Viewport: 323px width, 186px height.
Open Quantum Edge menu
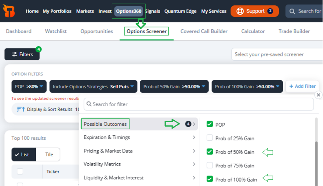tap(180, 11)
